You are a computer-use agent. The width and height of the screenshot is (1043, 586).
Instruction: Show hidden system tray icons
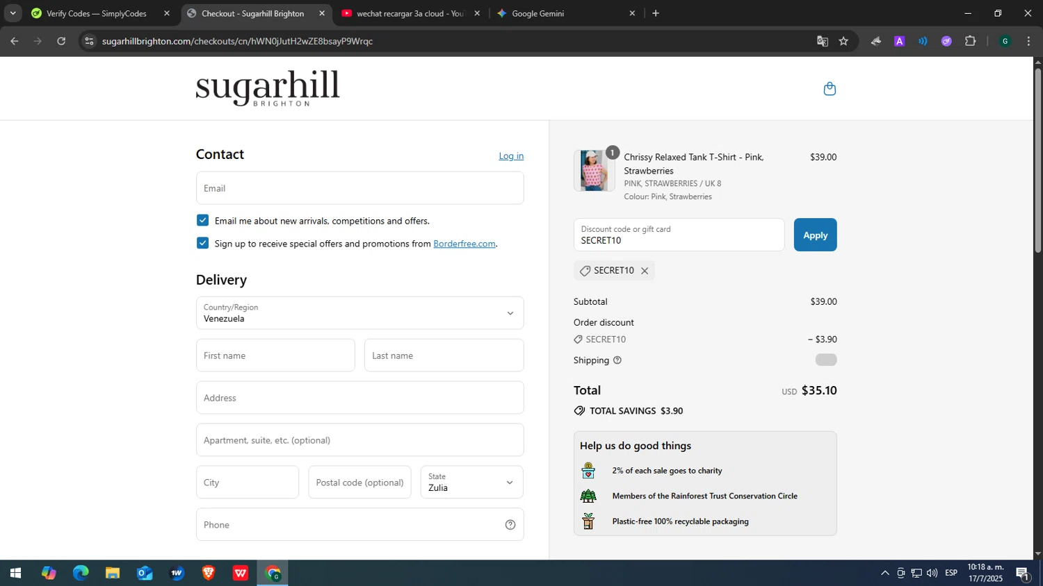click(x=884, y=573)
